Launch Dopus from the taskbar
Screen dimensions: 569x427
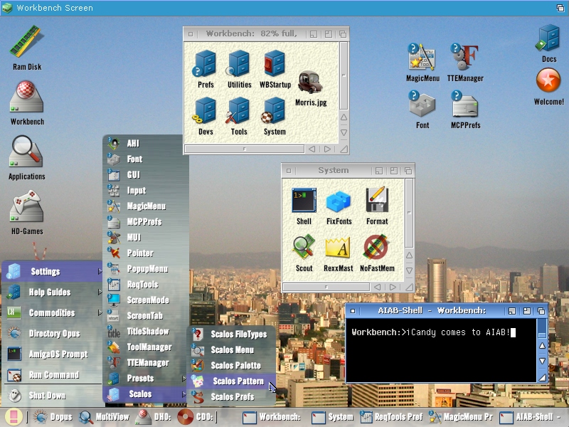(x=53, y=417)
